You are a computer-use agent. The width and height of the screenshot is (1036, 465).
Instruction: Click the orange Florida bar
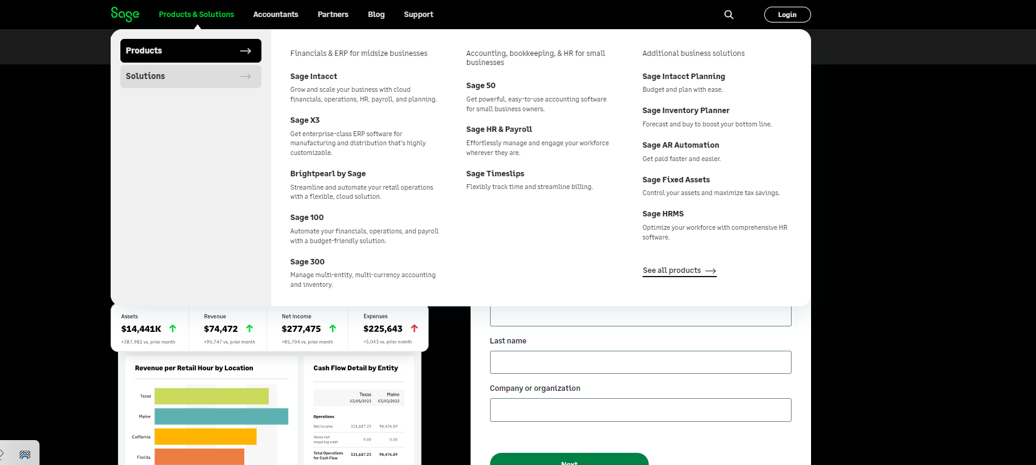199,457
